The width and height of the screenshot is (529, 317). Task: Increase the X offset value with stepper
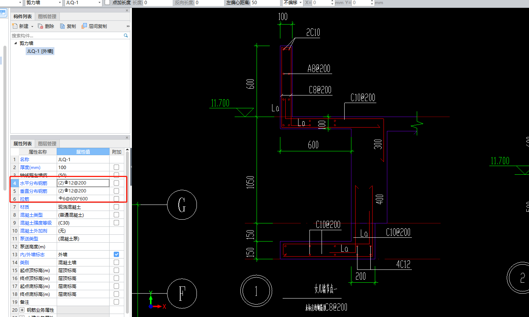(x=333, y=2)
